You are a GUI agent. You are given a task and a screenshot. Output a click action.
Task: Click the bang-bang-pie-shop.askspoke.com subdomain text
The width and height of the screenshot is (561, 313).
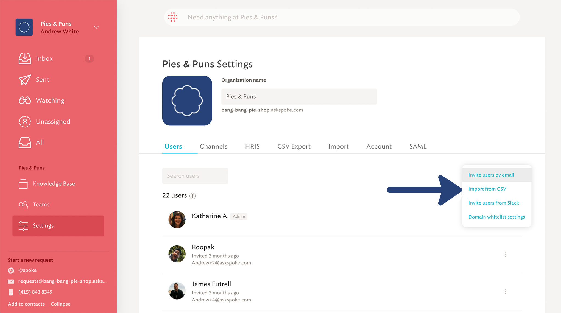tap(262, 110)
